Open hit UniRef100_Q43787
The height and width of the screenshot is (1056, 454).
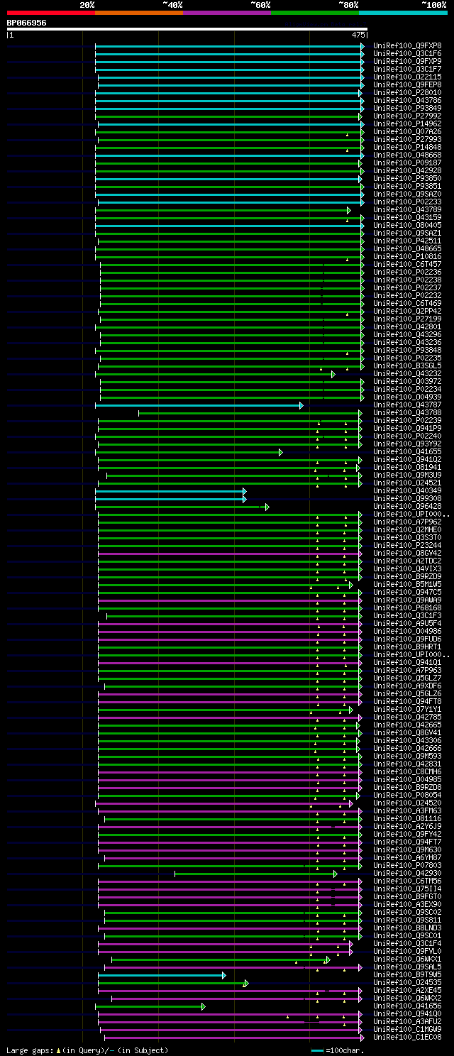pos(407,405)
